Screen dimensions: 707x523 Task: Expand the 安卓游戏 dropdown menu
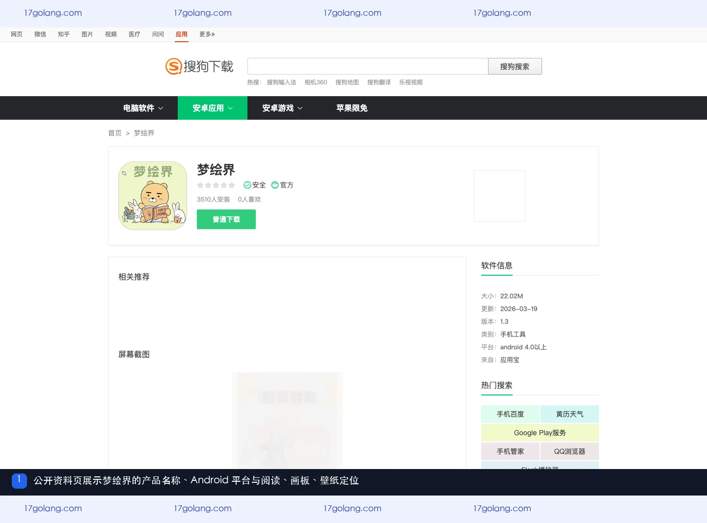click(x=282, y=108)
